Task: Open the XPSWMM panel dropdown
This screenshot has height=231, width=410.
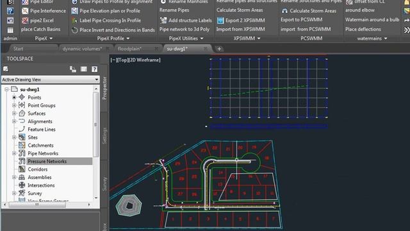Action: 247,38
